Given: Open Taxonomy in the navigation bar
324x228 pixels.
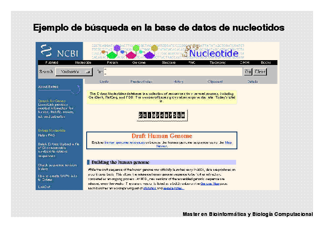Looking at the screenshot, I should click(x=217, y=63).
